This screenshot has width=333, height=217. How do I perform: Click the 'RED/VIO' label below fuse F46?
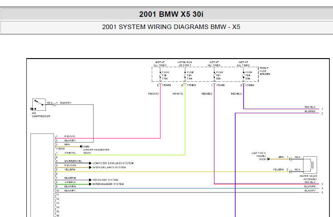tap(154, 94)
